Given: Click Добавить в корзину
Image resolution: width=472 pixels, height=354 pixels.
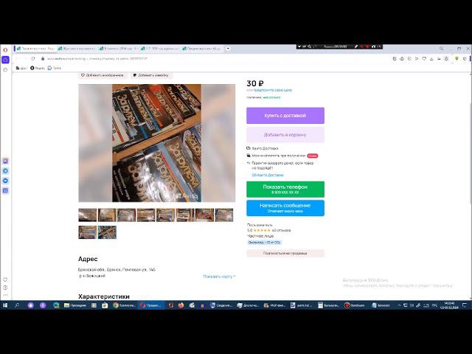Looking at the screenshot, I should (285, 135).
